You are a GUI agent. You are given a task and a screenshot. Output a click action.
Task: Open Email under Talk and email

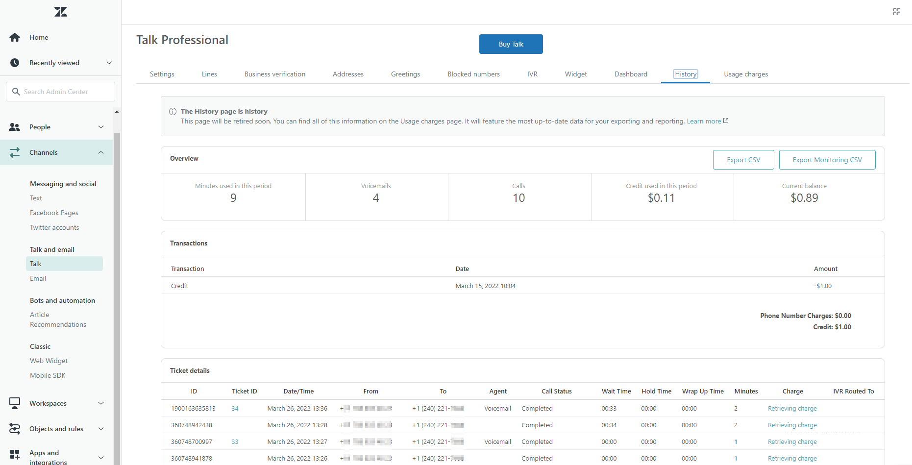[38, 278]
